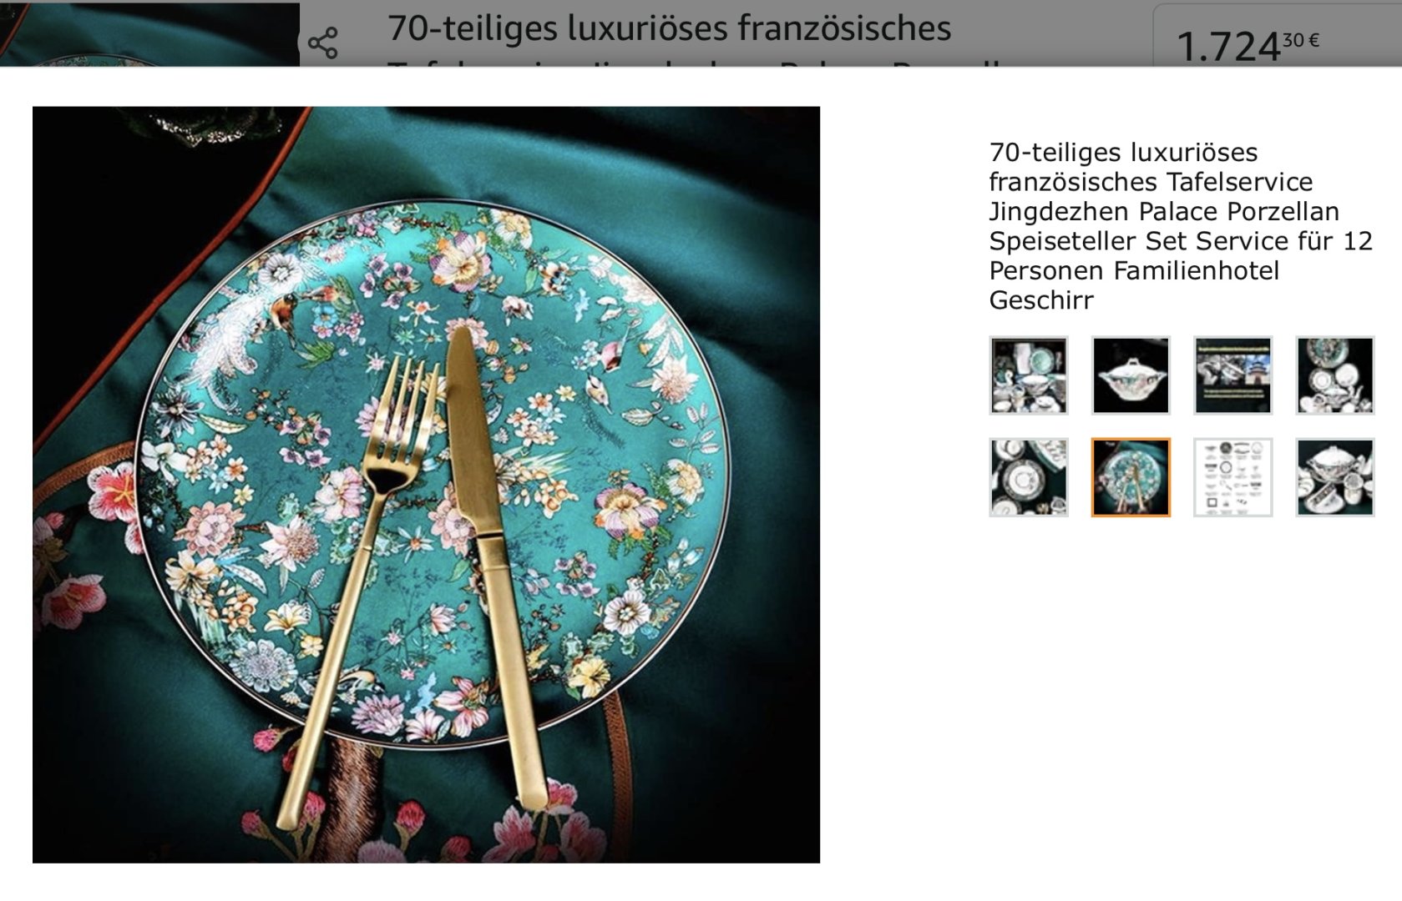This screenshot has width=1402, height=901.
Task: Click the large teal floral plate image
Action: 426,484
